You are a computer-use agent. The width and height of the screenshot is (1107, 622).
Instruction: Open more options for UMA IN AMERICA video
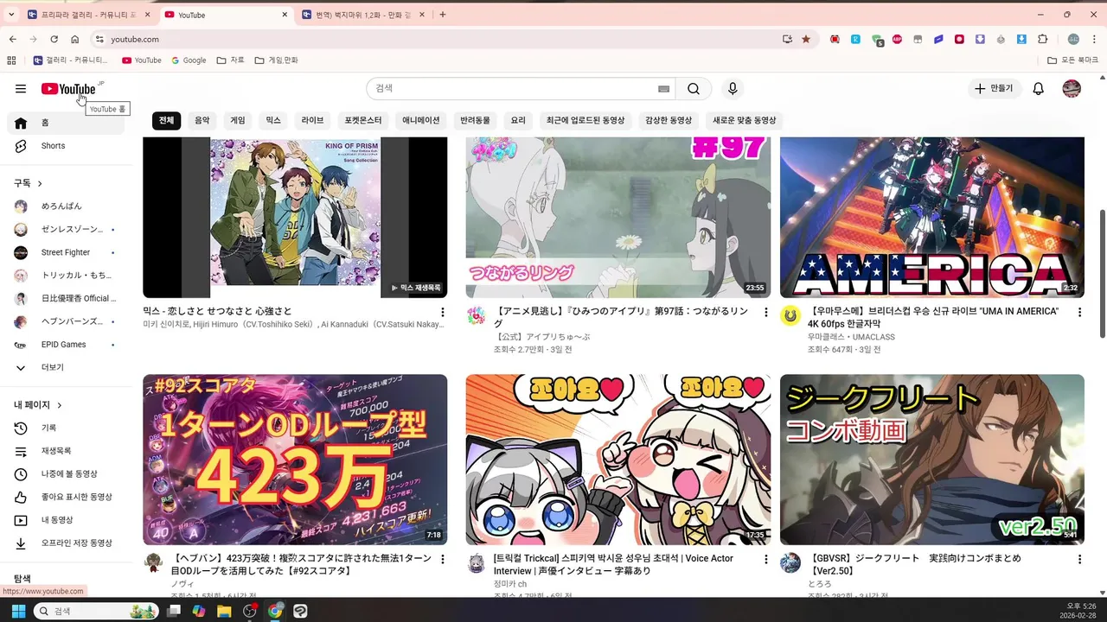1079,312
